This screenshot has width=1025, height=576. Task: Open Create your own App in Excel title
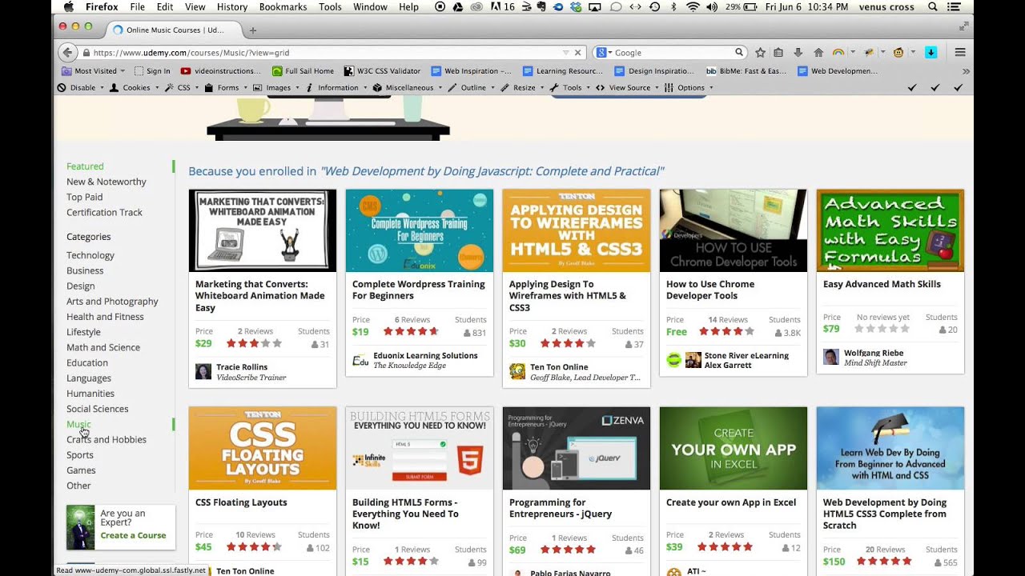pos(731,502)
